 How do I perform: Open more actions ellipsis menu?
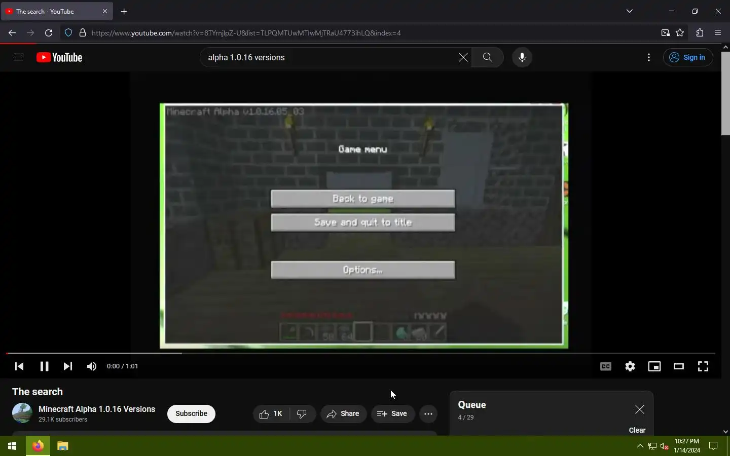coord(428,414)
